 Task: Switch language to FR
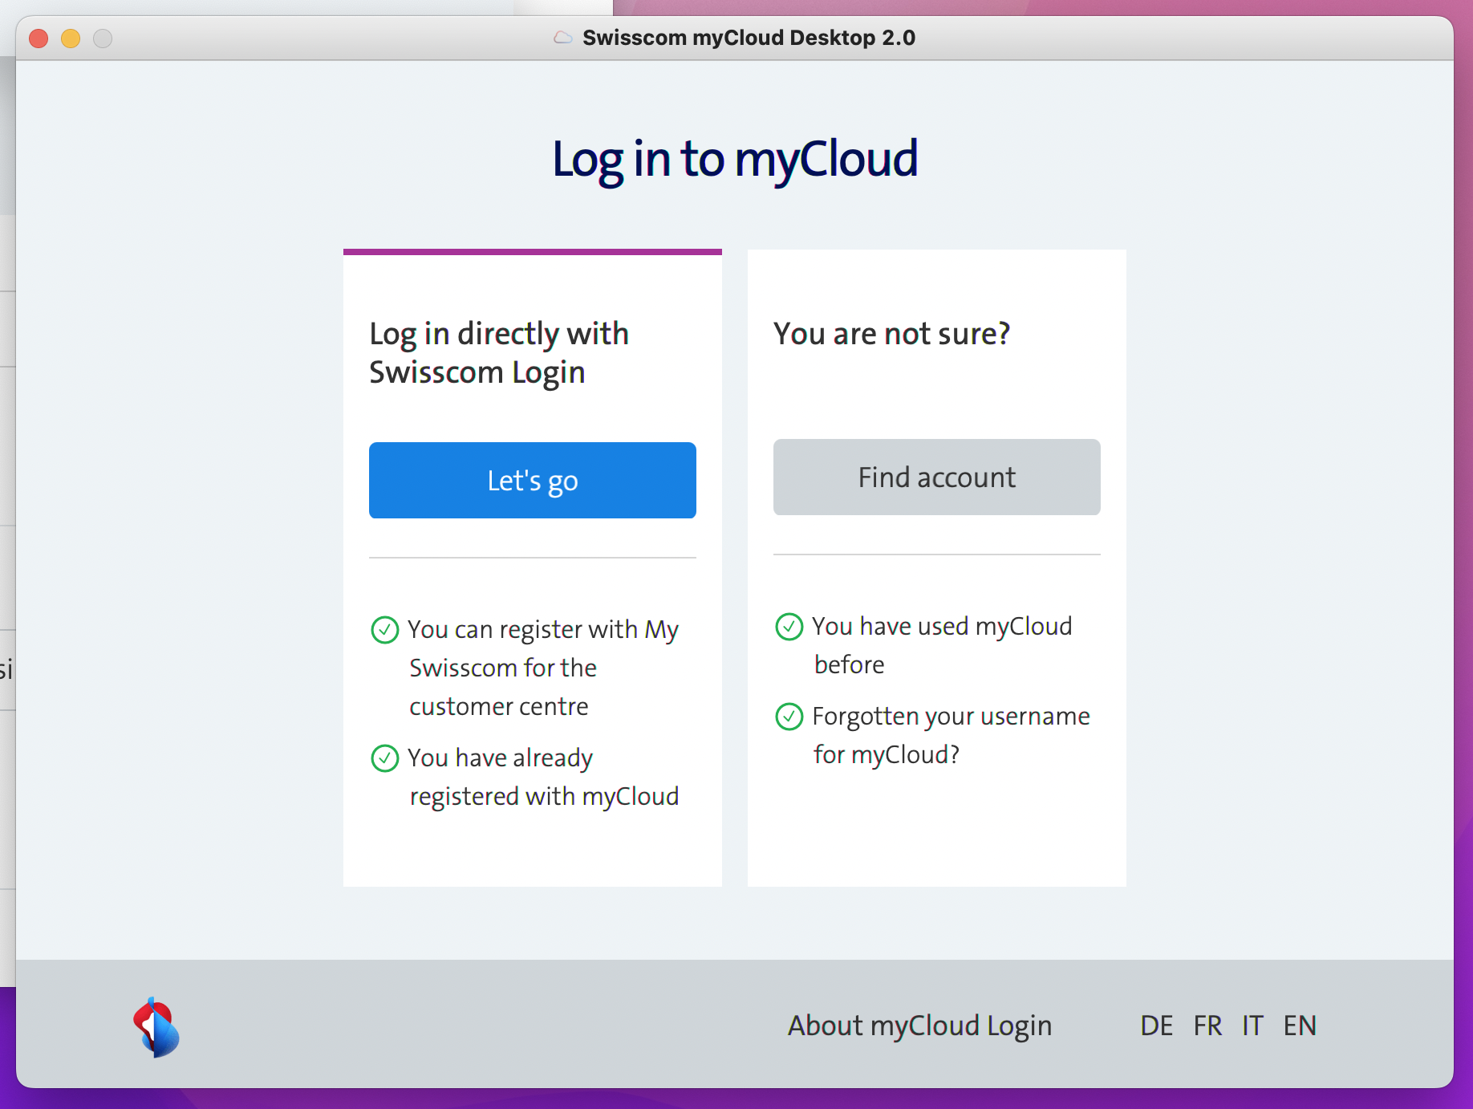click(1207, 1026)
